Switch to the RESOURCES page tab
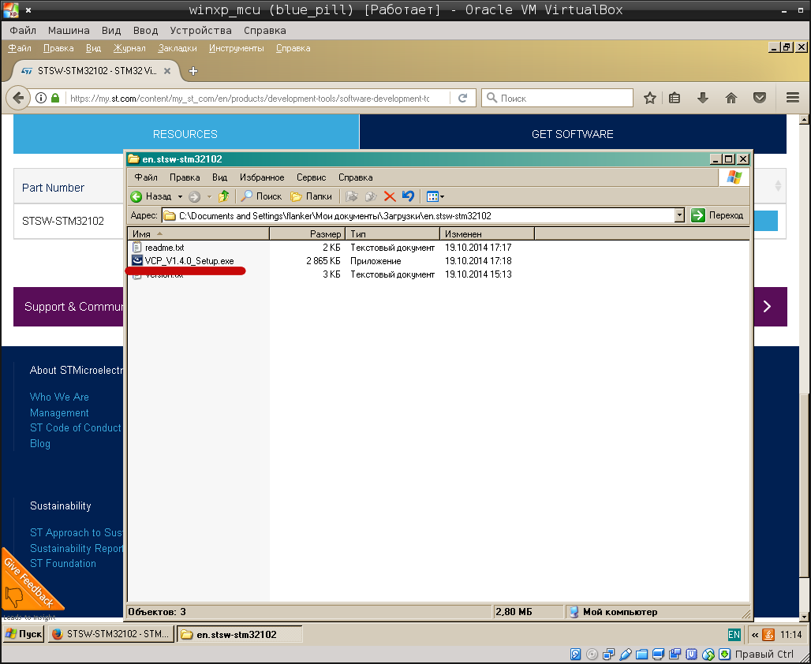 click(185, 134)
